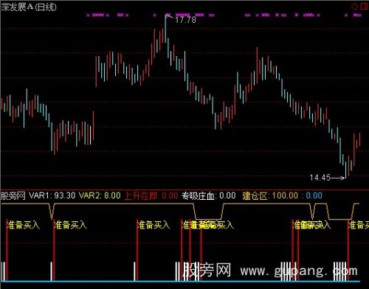Click the 建仓区: 100.00 label
Viewport: 369px width, 289px height.
coord(270,196)
